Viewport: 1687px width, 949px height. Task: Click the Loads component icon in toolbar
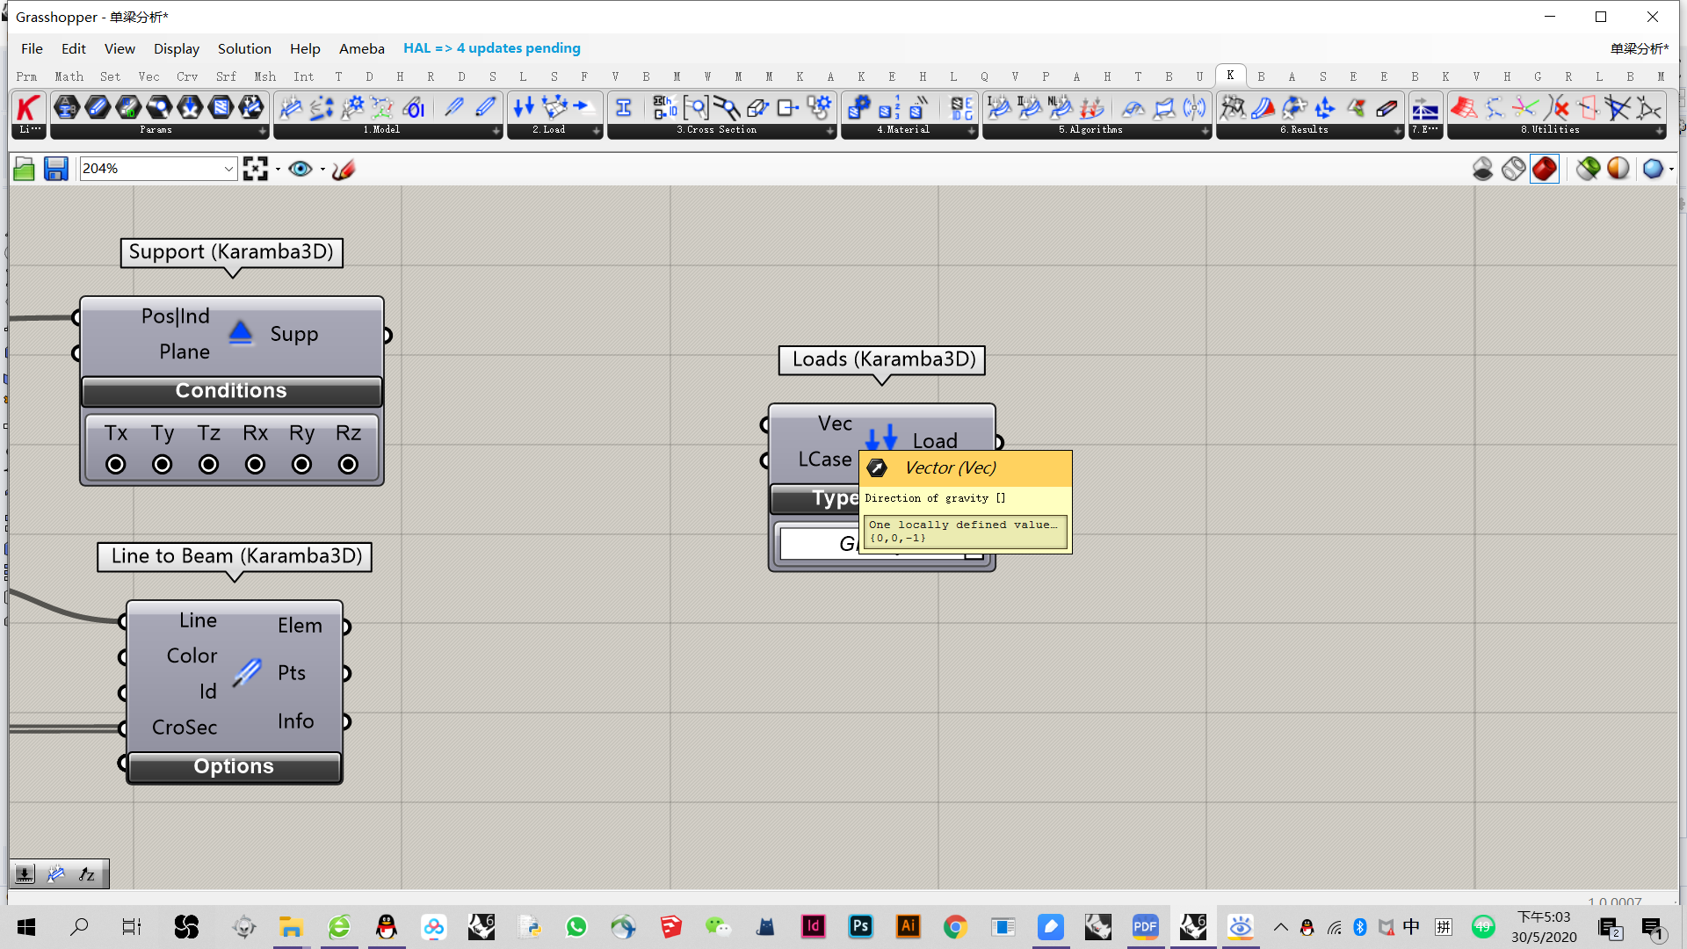pyautogui.click(x=524, y=108)
